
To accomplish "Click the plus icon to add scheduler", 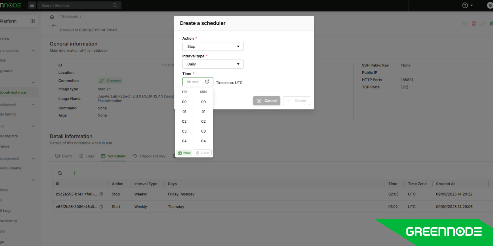I will [74, 173].
